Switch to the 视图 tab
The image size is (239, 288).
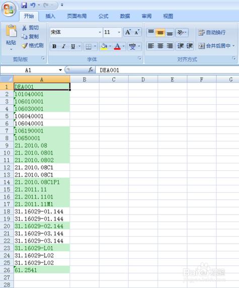(x=168, y=16)
